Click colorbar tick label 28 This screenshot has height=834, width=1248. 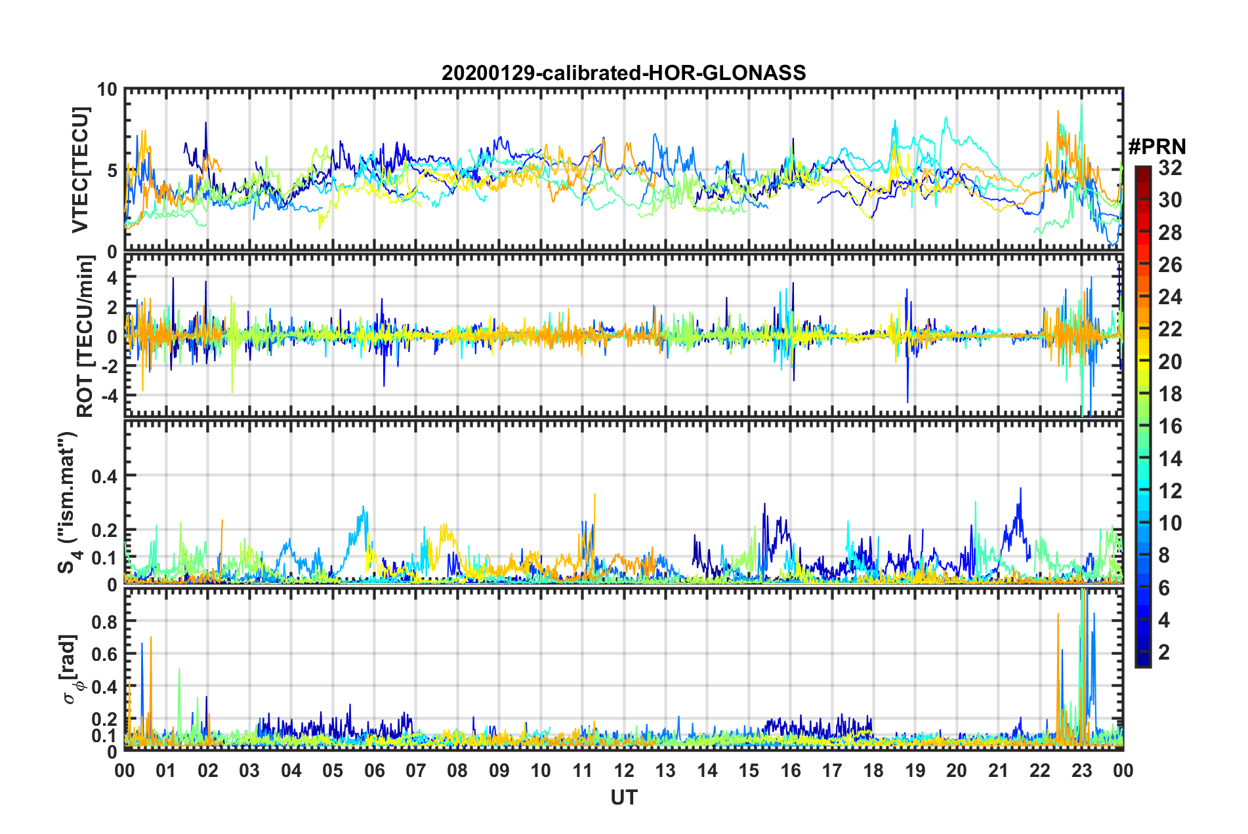pos(1170,233)
